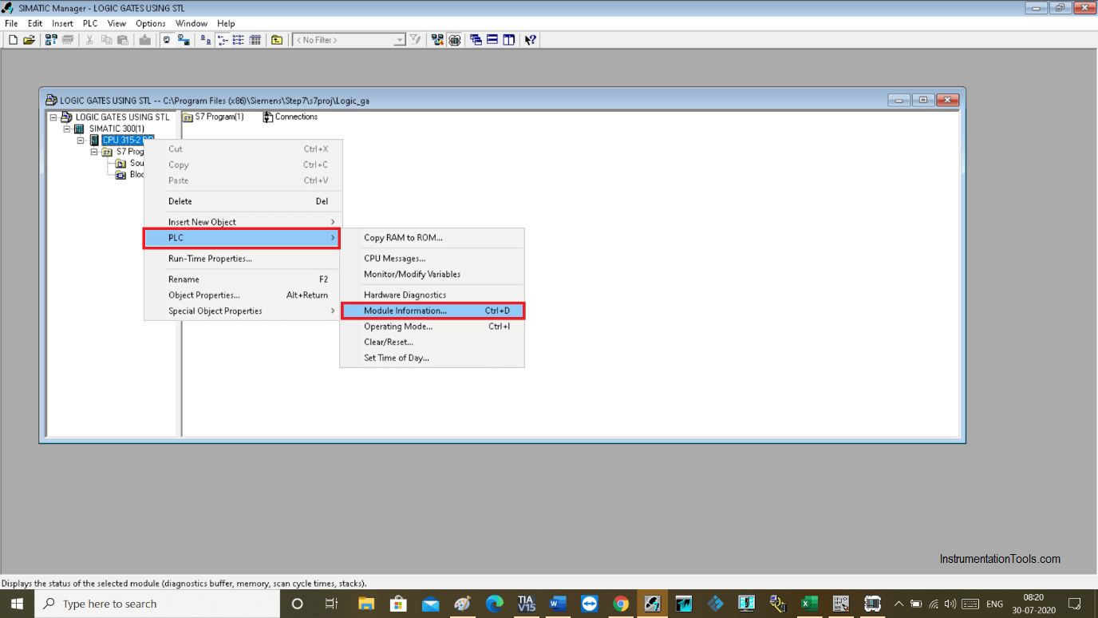Screen dimensions: 1098x618
Task: Open the Options menu
Action: 150,24
